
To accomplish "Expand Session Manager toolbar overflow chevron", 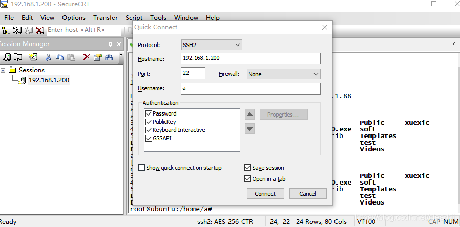I will 121,55.
